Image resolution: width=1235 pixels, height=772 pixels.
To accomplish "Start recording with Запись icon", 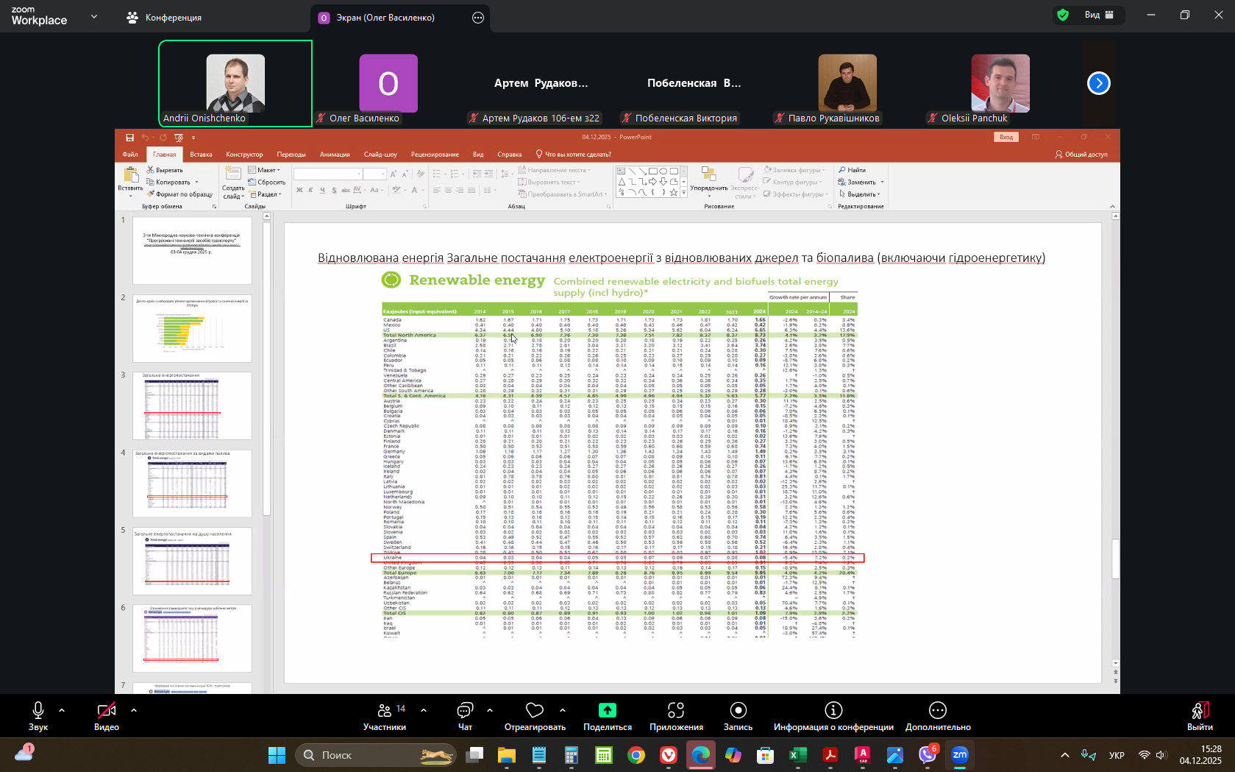I will (738, 711).
